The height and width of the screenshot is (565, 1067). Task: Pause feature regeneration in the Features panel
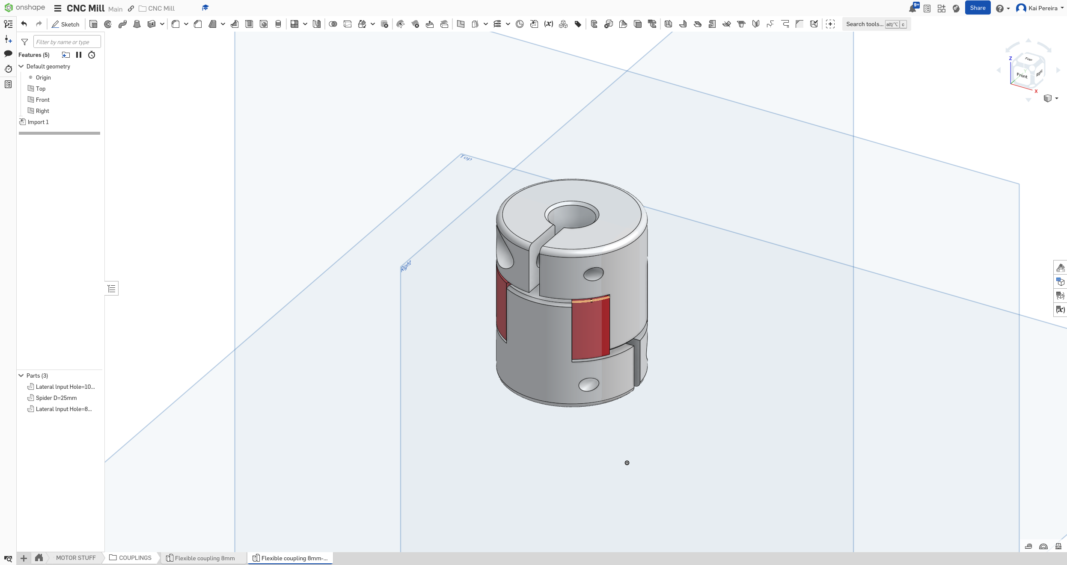[x=79, y=54]
